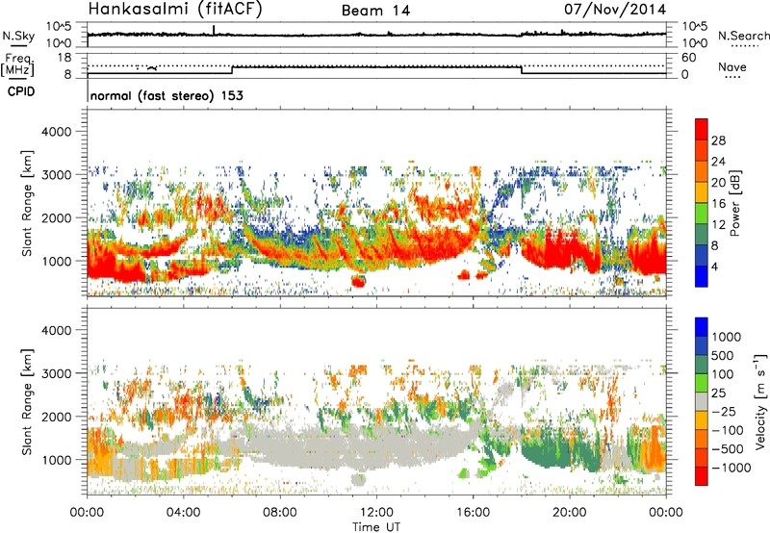Click the 28 tick on power colorbar
Viewport: 770px width, 533px height.
(x=718, y=140)
